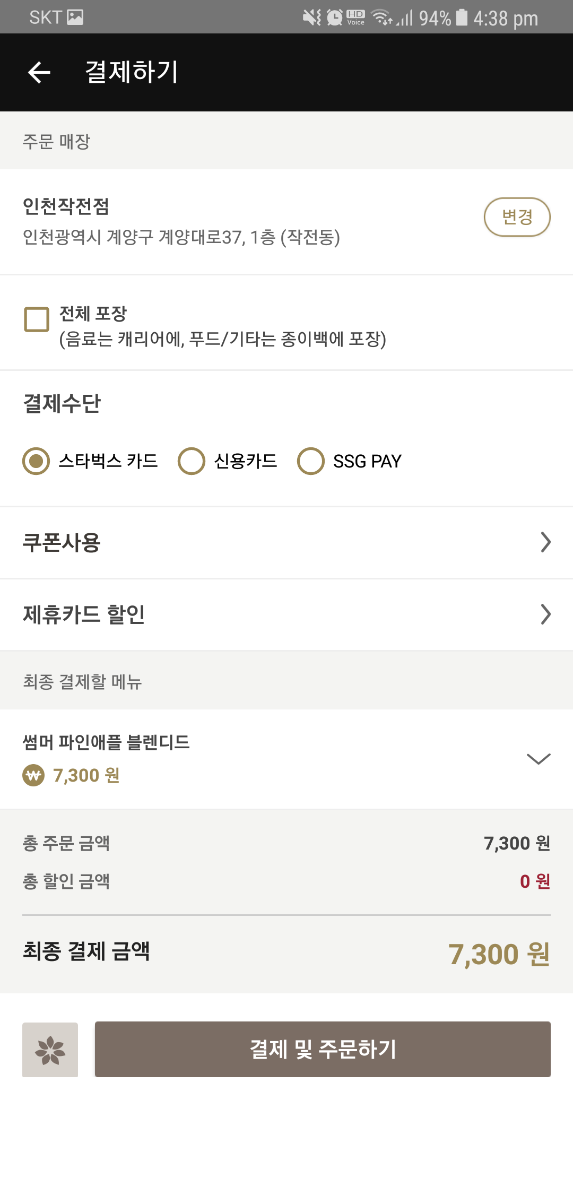Select 신용카드 payment option
Screen dimensions: 573x1178
click(x=192, y=461)
